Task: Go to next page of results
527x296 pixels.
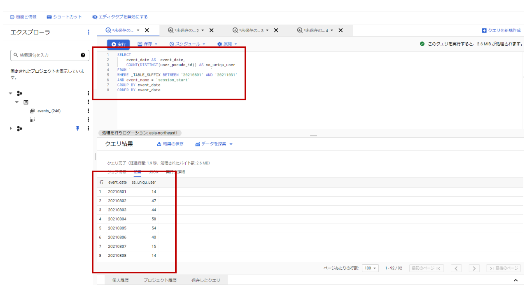Action: tap(474, 268)
